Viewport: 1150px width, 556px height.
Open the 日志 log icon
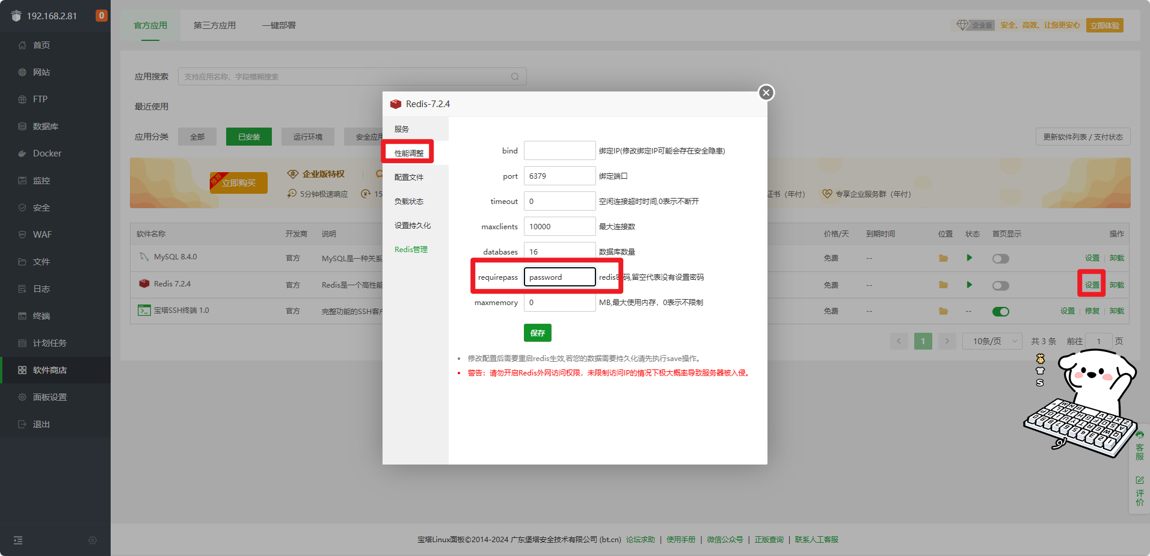(x=22, y=289)
